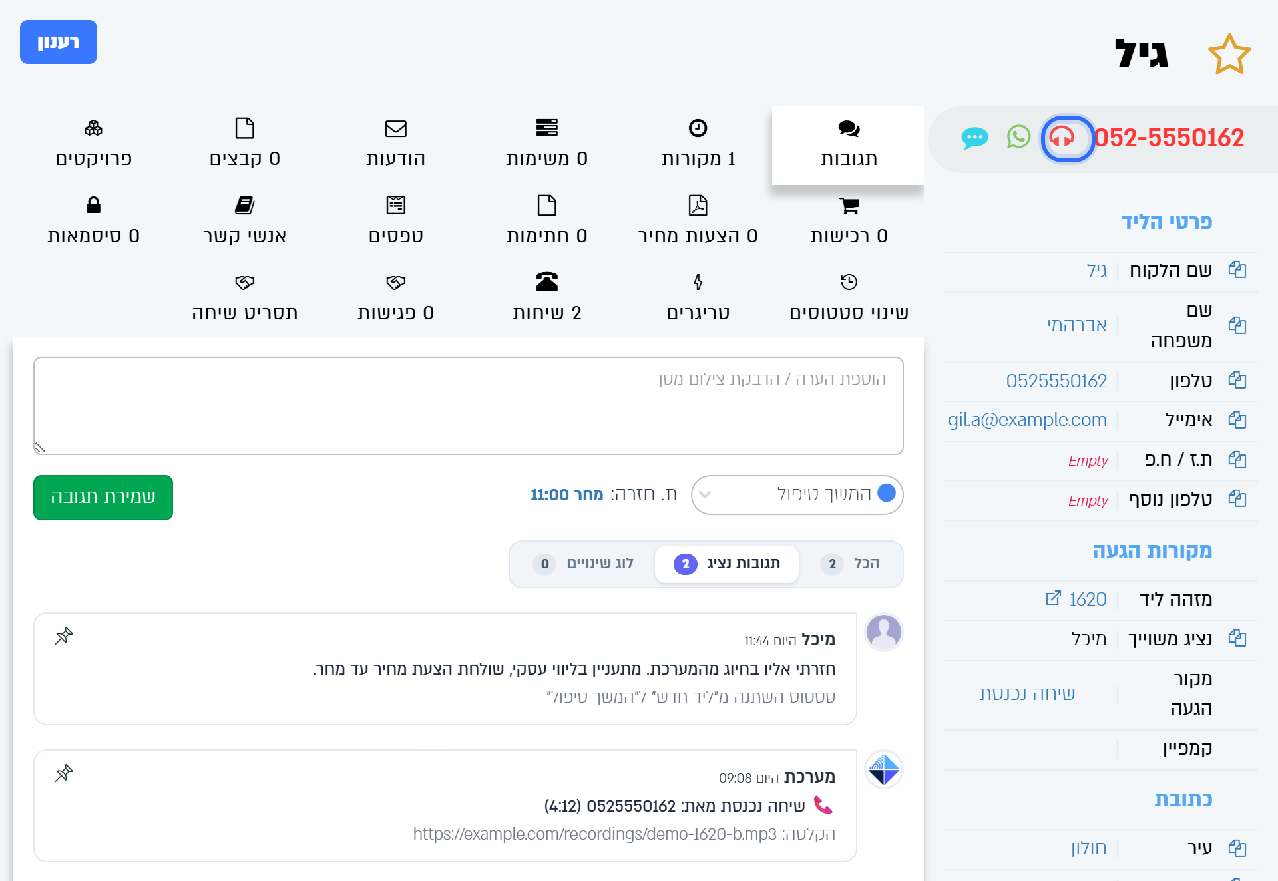Pin the מערכת incoming call comment
The height and width of the screenshot is (881, 1278).
64,773
